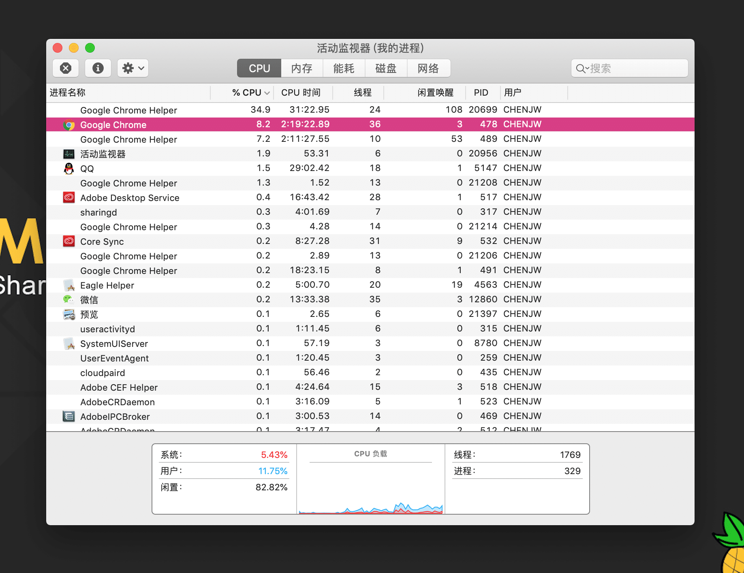Click CPU time 2:19:22.89 cell
744x573 pixels.
pos(305,124)
